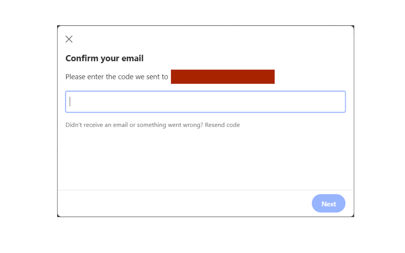
Task: Click the footer area left of Next
Action: [177, 203]
